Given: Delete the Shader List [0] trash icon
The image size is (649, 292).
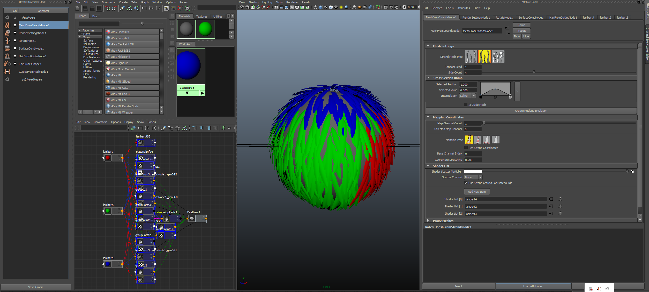Looking at the screenshot, I should [560, 199].
